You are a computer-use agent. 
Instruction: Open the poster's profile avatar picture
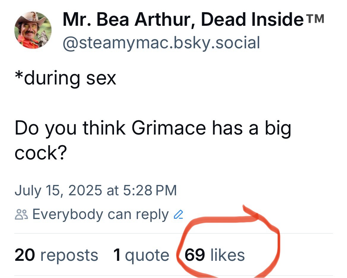click(x=33, y=30)
